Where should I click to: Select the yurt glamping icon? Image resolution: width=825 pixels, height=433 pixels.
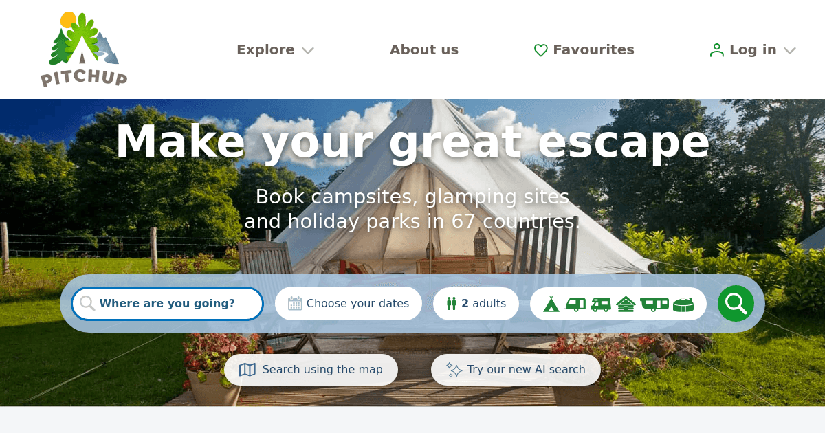[683, 304]
